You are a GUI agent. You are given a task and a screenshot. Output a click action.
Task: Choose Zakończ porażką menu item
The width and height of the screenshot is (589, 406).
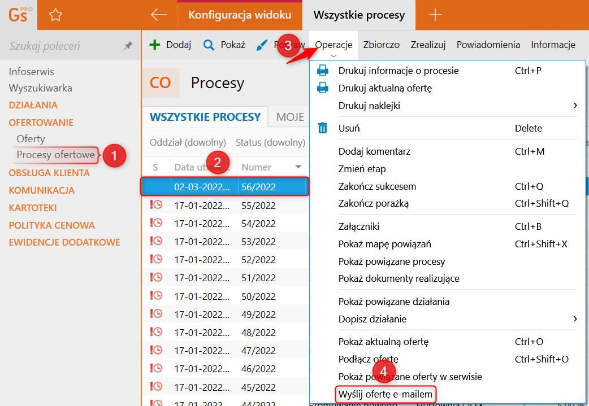tap(374, 204)
